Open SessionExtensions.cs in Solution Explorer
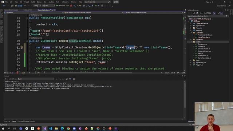Viewport: 233px width, 131px height. (204, 51)
